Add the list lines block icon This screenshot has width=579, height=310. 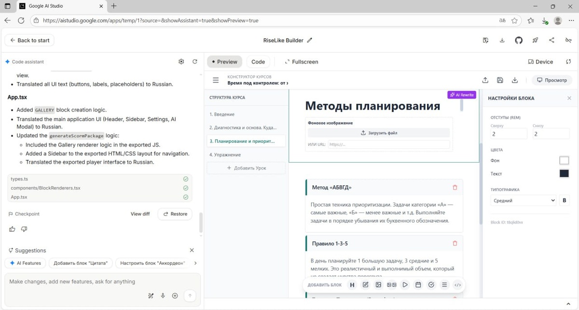(x=444, y=285)
